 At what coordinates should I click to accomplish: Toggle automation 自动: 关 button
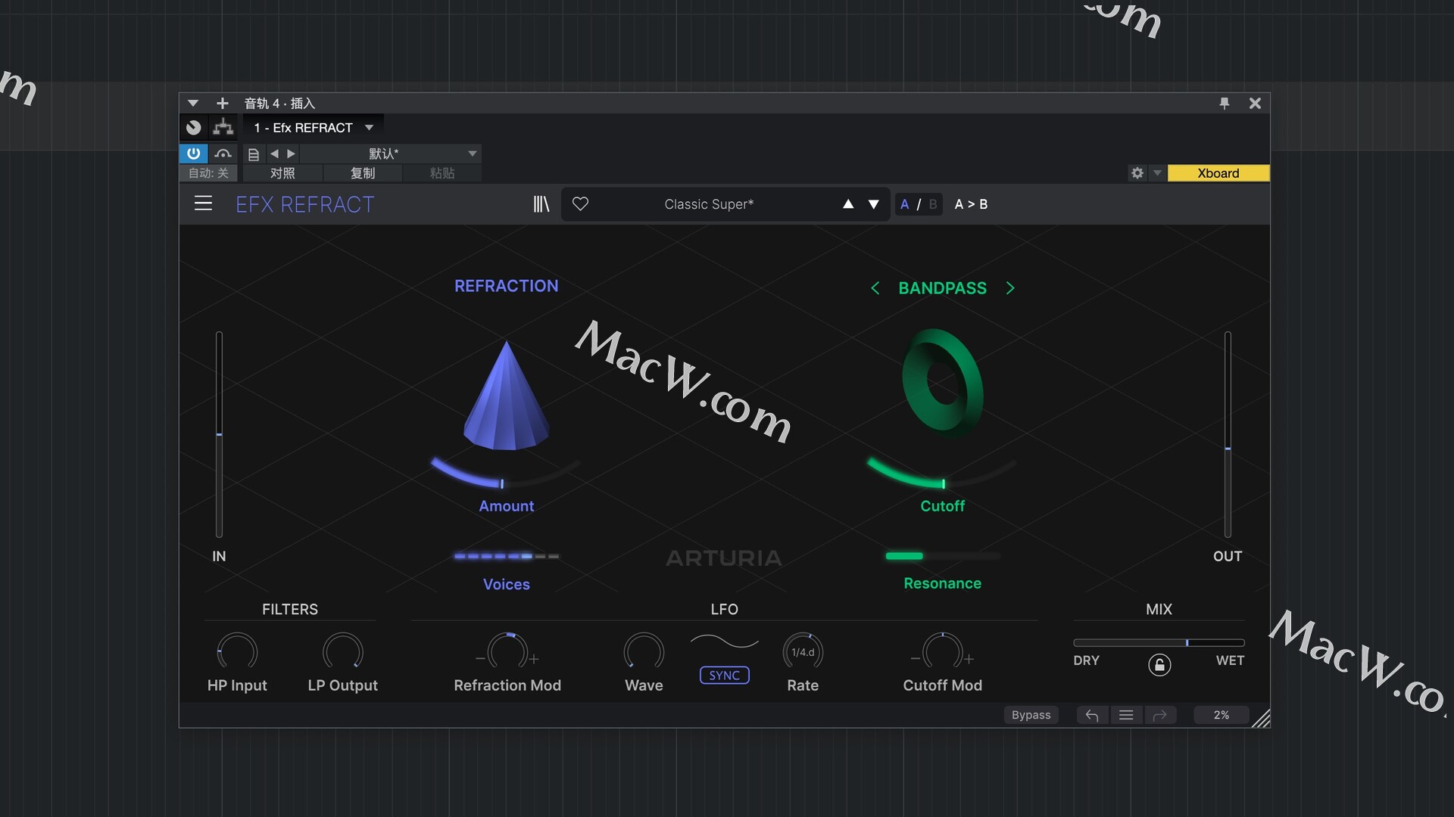tap(208, 173)
